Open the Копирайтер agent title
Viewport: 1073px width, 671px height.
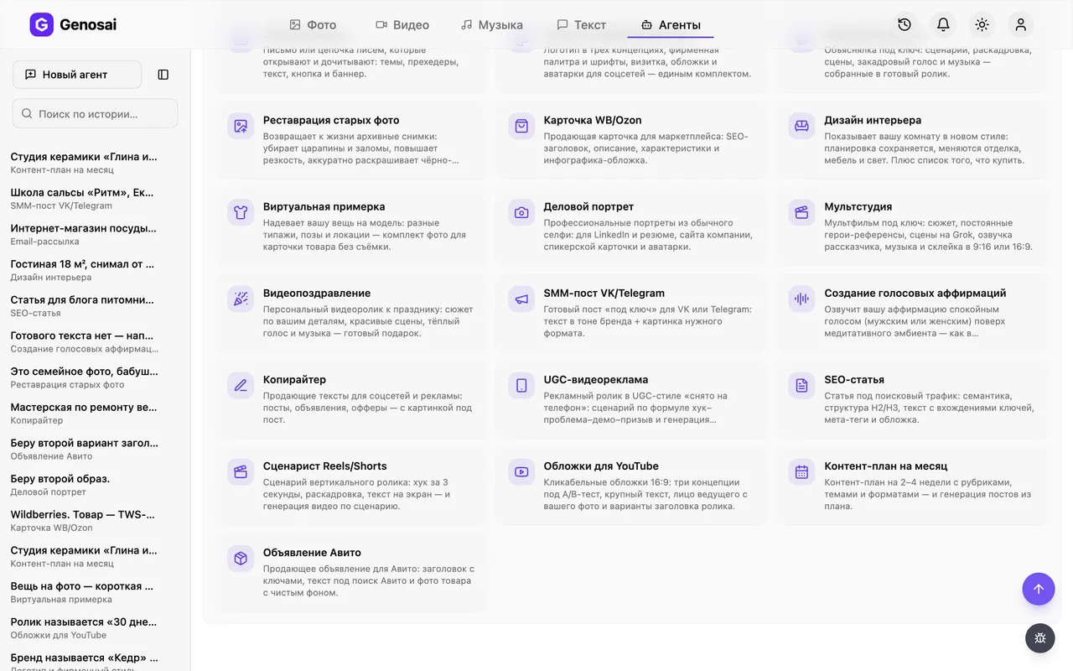[x=294, y=379]
